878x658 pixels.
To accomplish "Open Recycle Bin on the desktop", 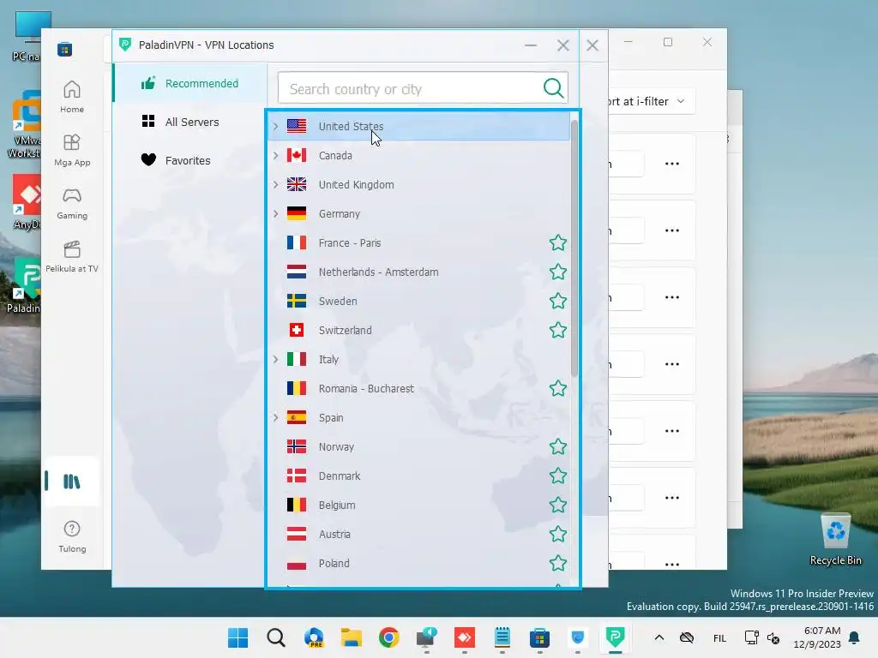I will pos(835,540).
